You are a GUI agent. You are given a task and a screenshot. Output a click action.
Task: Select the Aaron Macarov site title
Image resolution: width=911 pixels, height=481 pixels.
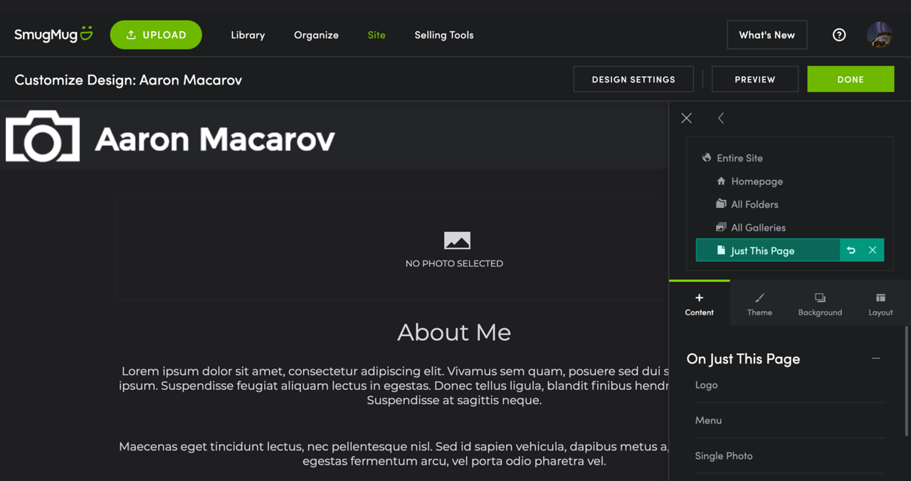tap(215, 139)
